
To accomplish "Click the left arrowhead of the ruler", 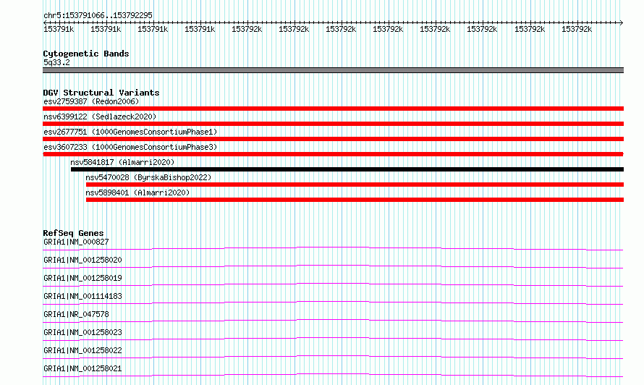I will (x=45, y=22).
